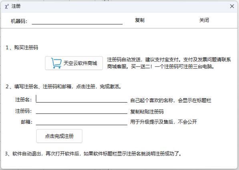Copy the machine code with 复制
This screenshot has width=239, height=170.
[140, 20]
